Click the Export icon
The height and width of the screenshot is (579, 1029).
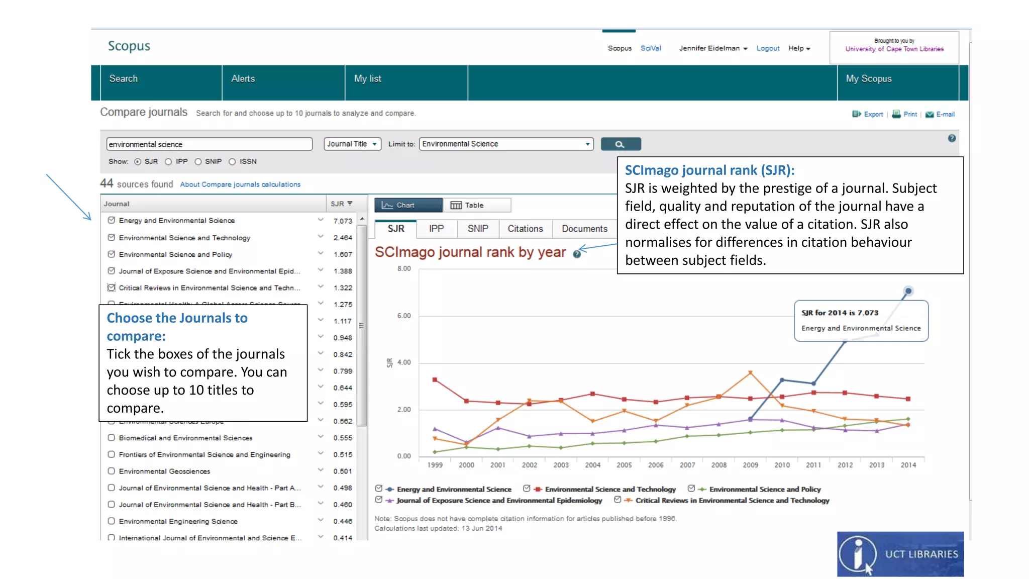[856, 114]
